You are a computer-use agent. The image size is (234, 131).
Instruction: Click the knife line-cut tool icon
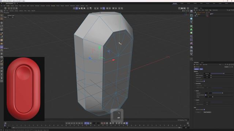tap(1, 61)
